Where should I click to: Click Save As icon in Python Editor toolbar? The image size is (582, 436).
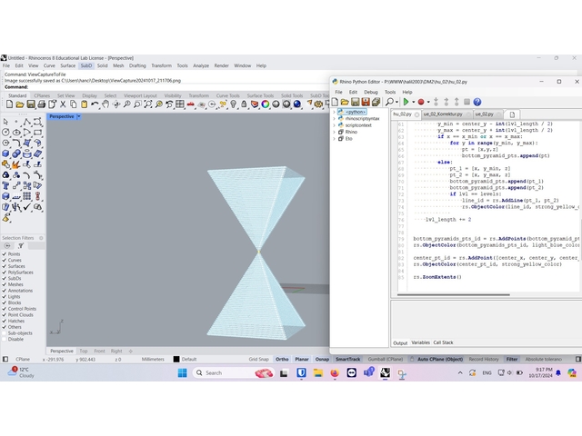[366, 102]
